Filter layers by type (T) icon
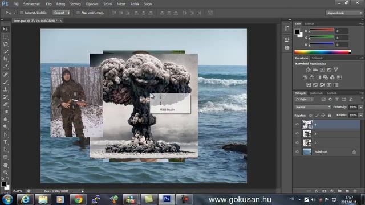The width and height of the screenshot is (365, 205). tap(337, 99)
